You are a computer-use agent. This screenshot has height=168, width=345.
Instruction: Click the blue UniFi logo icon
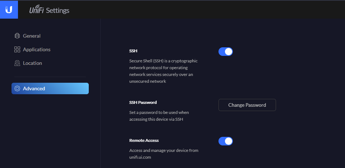(9, 10)
